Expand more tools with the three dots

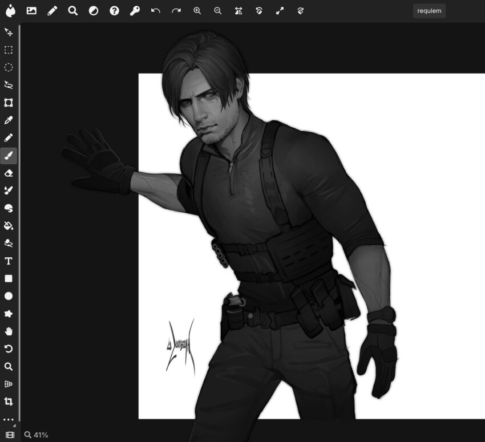[9, 420]
